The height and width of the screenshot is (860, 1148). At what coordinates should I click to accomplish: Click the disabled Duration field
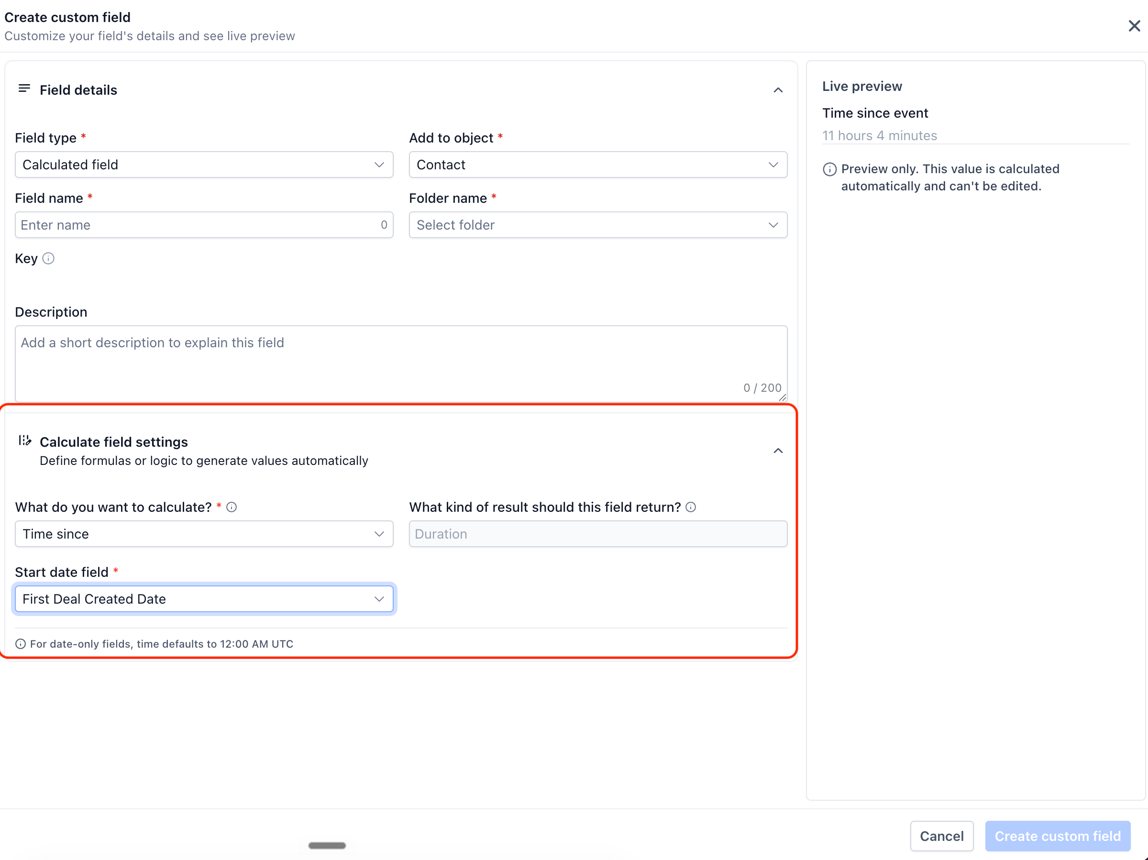[598, 533]
